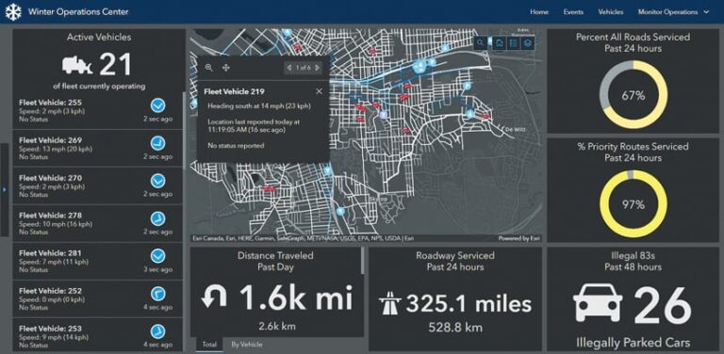
Task: Click the 67% roads serviced donut chart
Action: 633,95
